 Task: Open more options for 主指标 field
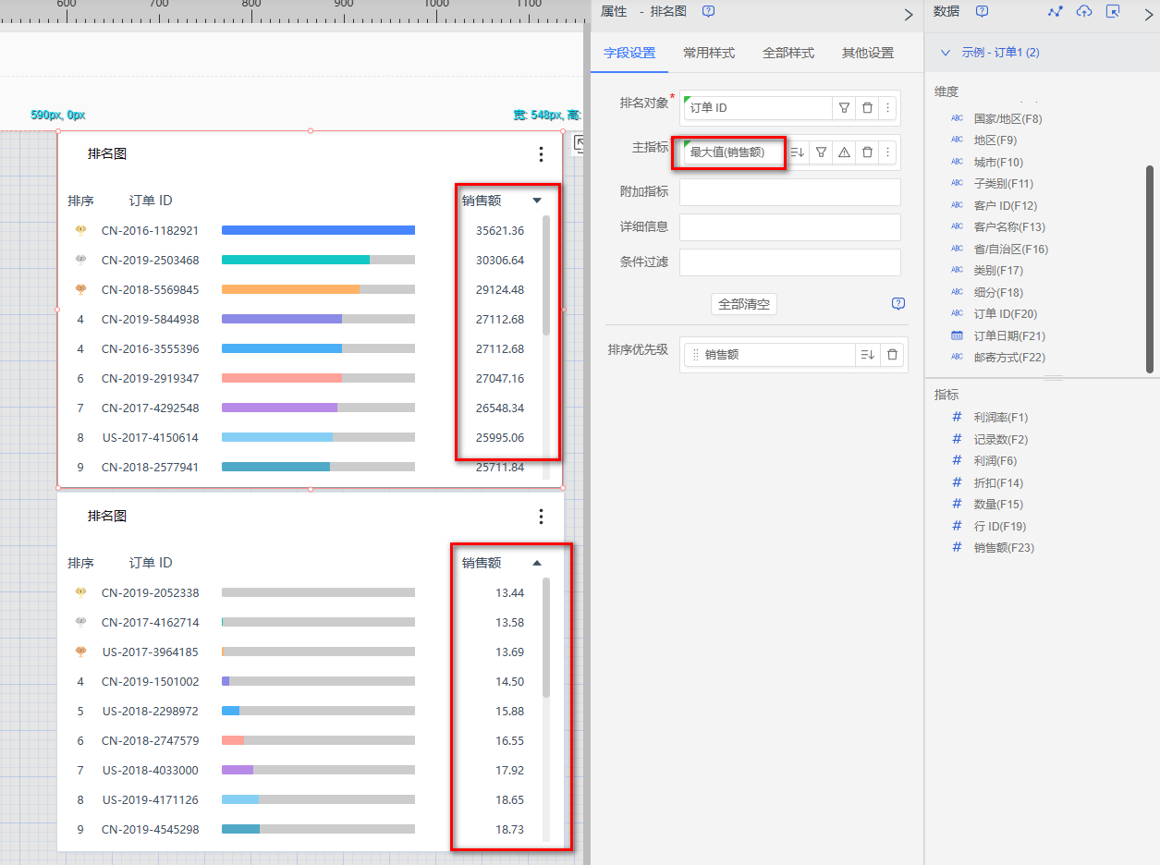[887, 152]
